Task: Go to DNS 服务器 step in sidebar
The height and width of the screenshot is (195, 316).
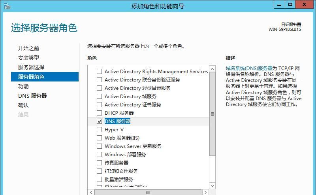Action: click(32, 96)
